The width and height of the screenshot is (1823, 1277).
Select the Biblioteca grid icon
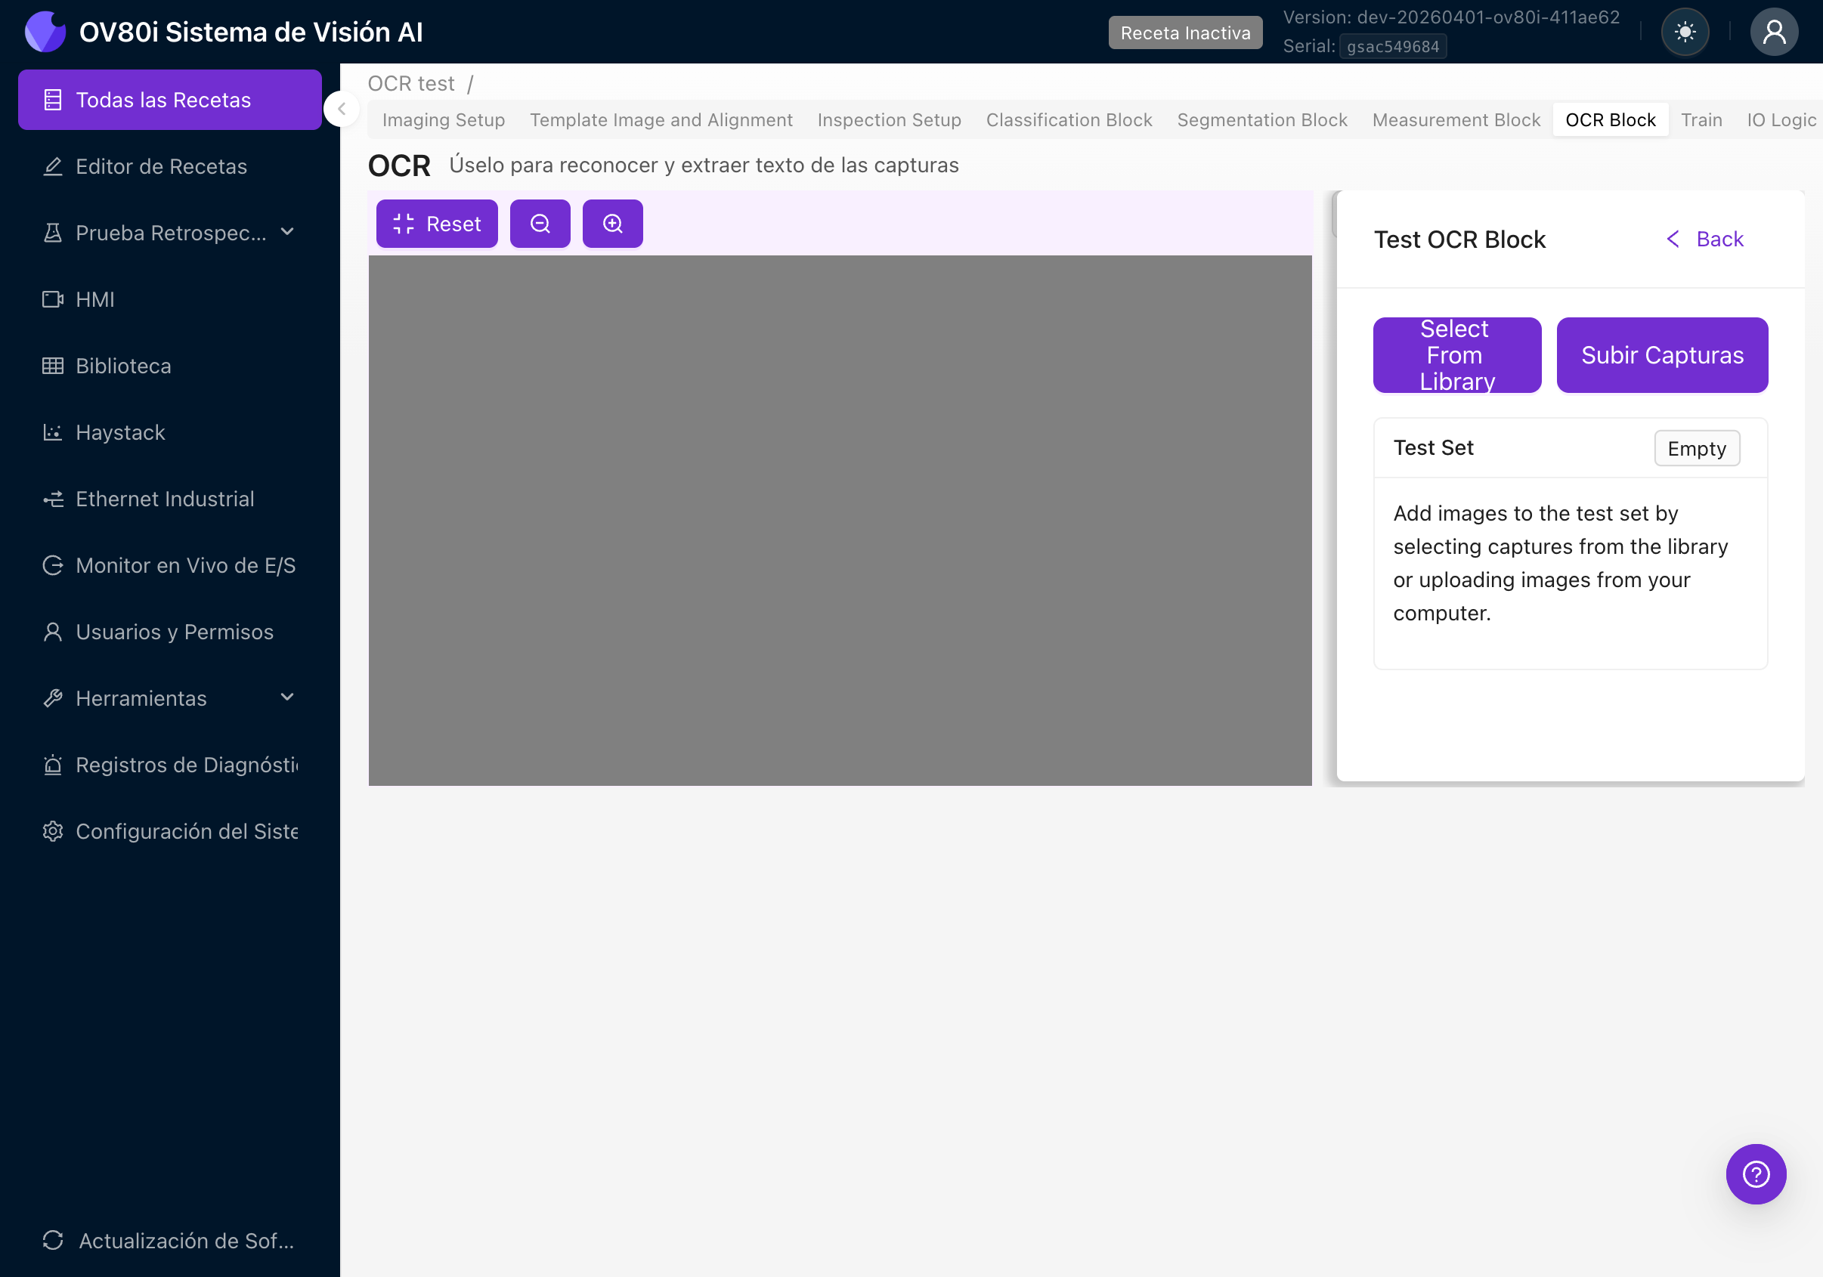(x=52, y=366)
